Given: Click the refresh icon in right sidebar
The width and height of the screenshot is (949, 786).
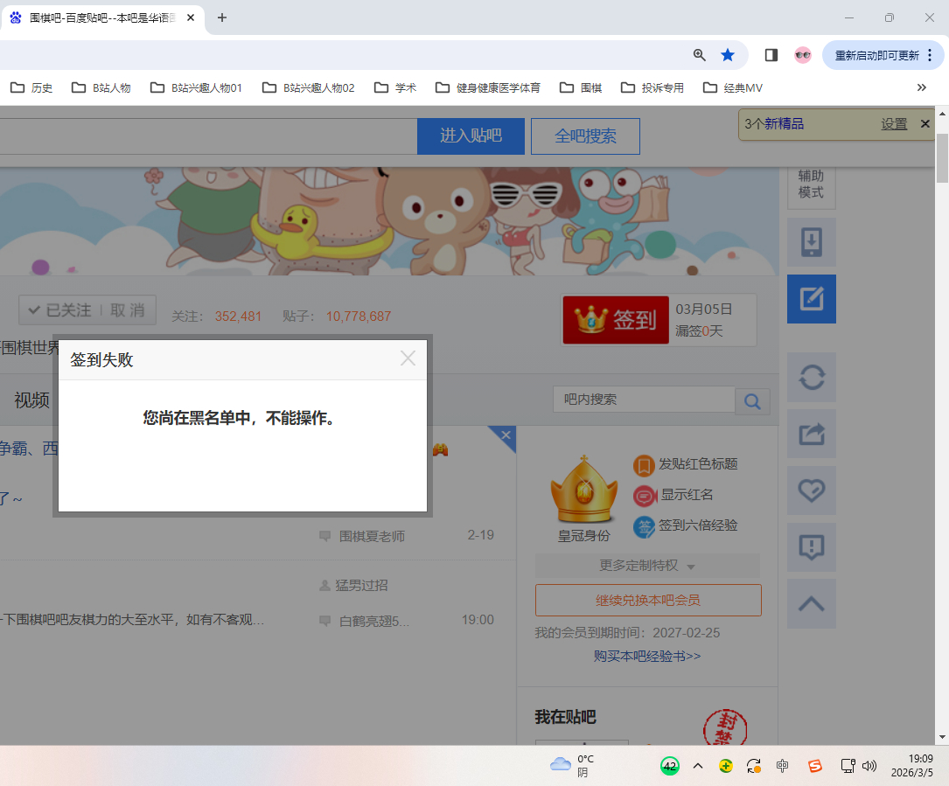Looking at the screenshot, I should point(812,377).
